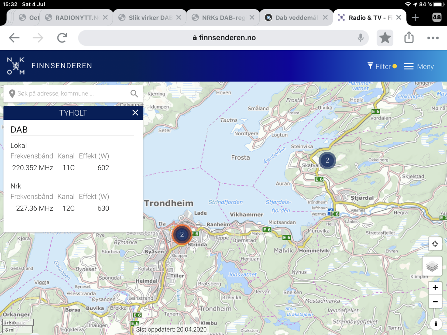Open the share sheet icon
This screenshot has width=447, height=335.
[409, 37]
